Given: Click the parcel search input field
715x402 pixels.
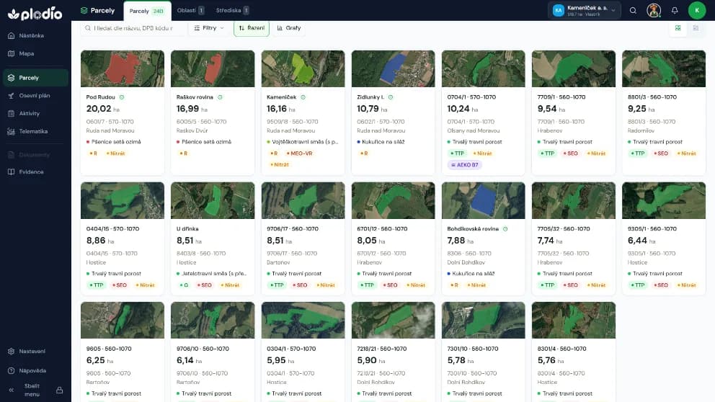Looking at the screenshot, I should (x=133, y=28).
